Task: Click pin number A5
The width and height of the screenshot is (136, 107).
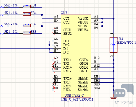Action: click(x=56, y=17)
